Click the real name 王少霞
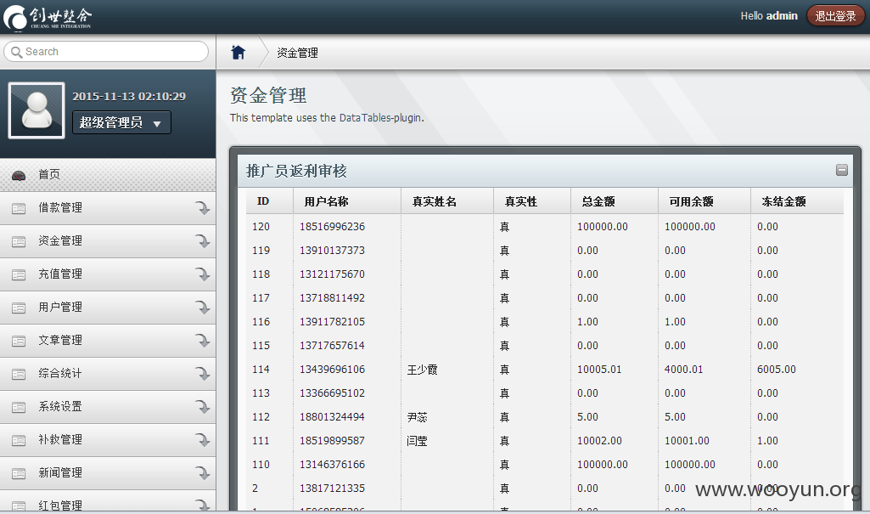Image resolution: width=870 pixels, height=514 pixels. pos(422,370)
